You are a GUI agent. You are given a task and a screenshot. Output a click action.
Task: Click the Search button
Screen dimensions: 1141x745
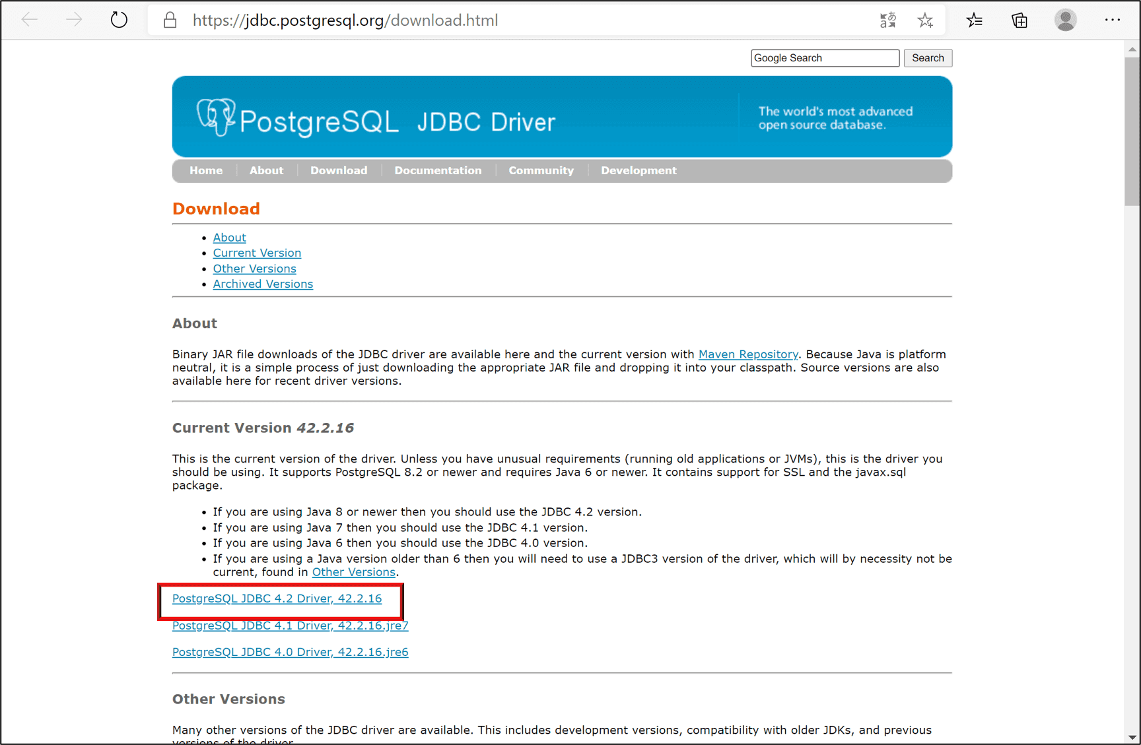pos(928,58)
